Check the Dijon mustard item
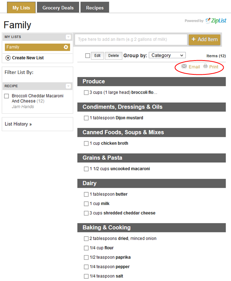The width and height of the screenshot is (231, 281). tap(86, 118)
